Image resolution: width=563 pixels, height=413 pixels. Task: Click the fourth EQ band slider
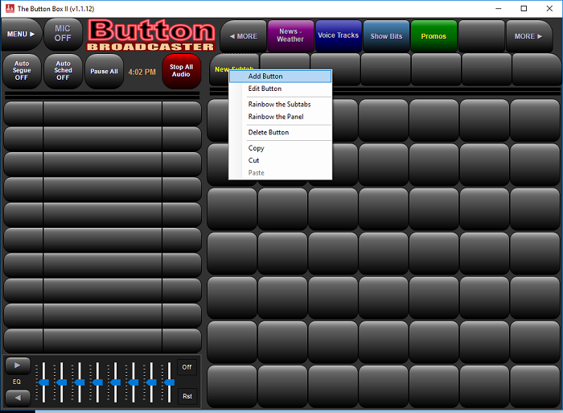coord(97,382)
